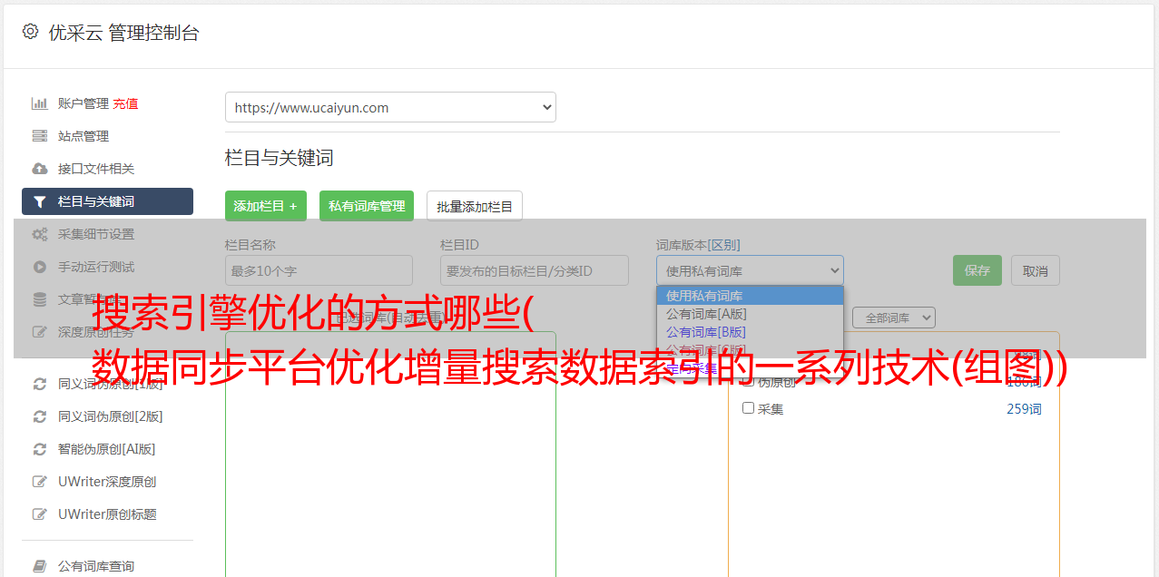Screen dimensions: 1159x577
Task: Tick the 采集 checkbox
Action: [749, 408]
